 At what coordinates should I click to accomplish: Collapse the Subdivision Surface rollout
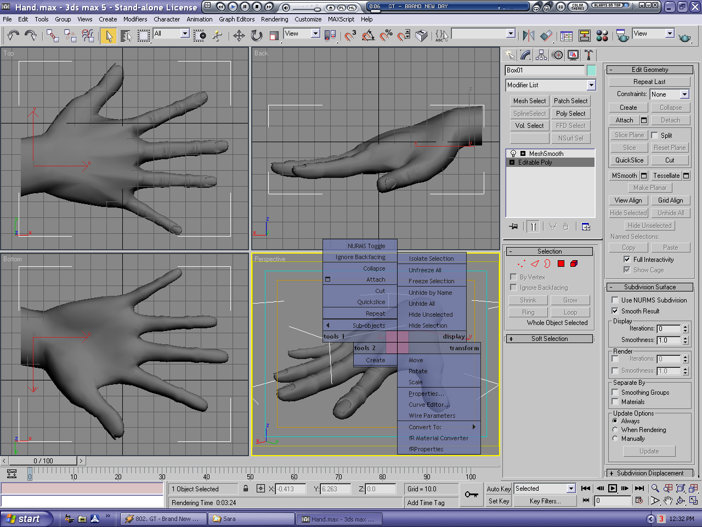click(650, 287)
